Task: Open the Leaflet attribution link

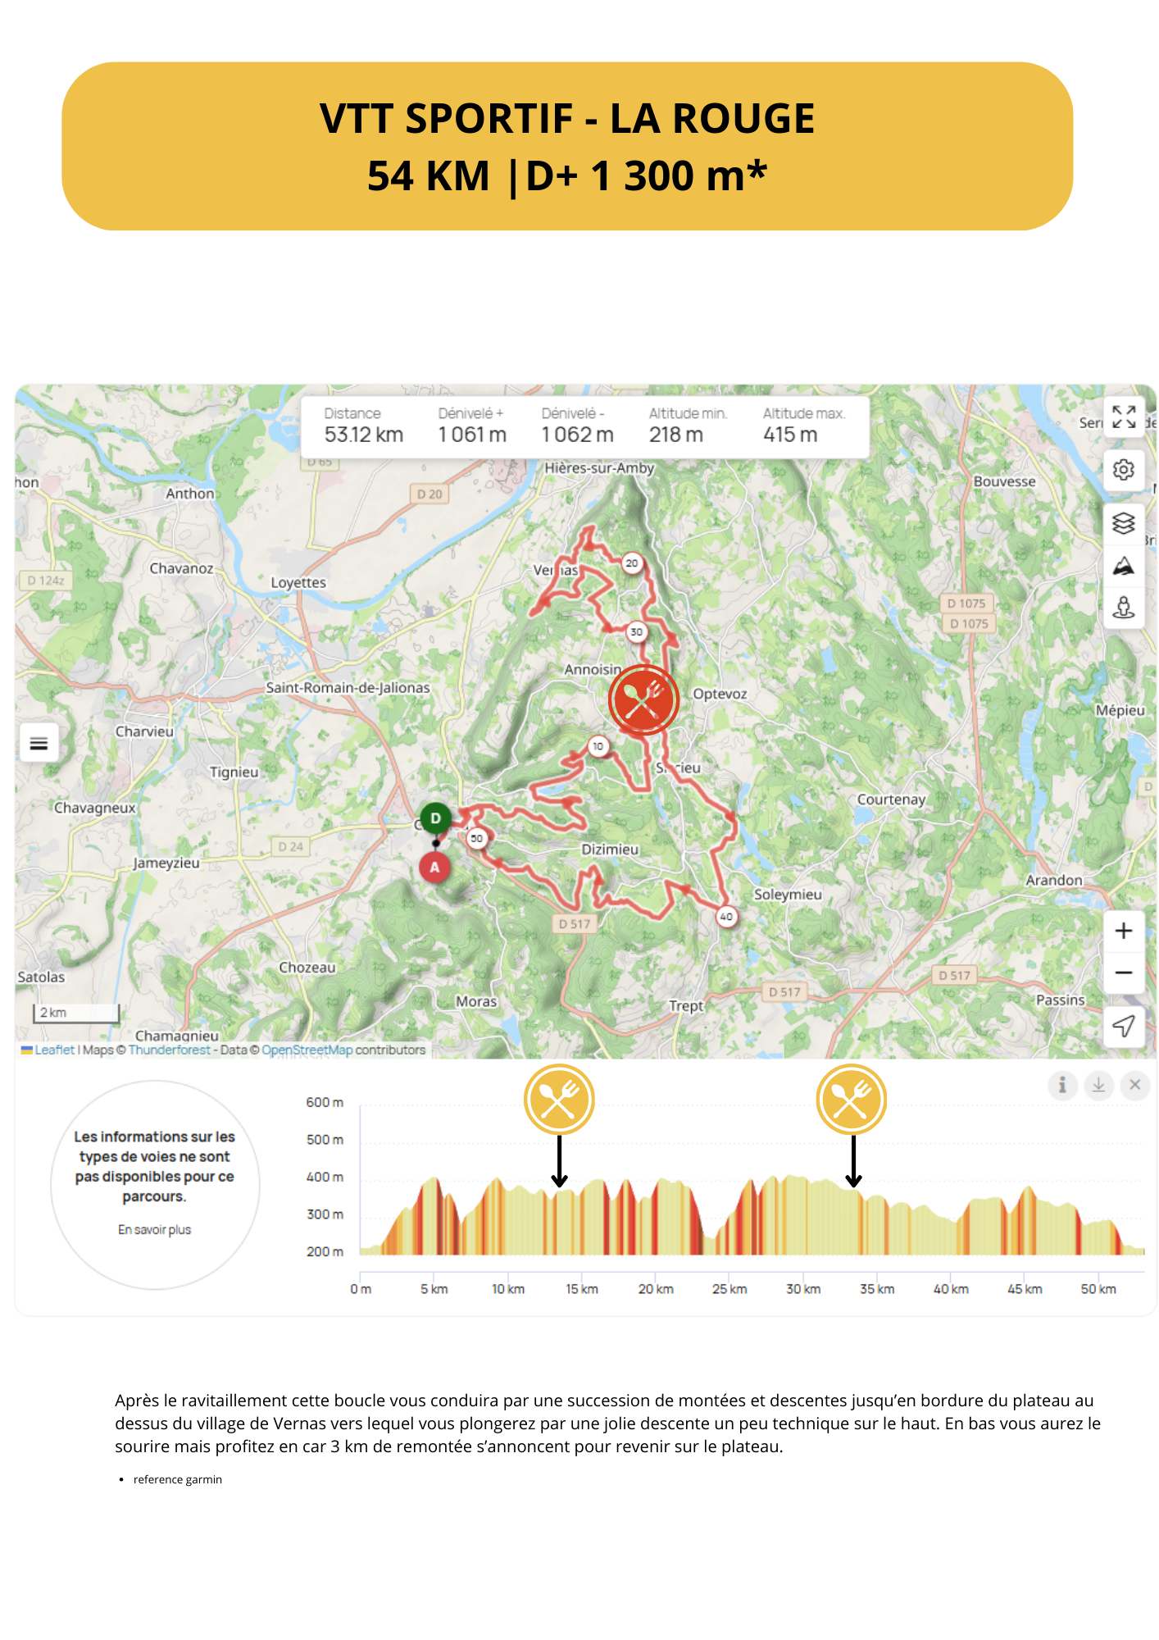Action: click(x=54, y=1050)
